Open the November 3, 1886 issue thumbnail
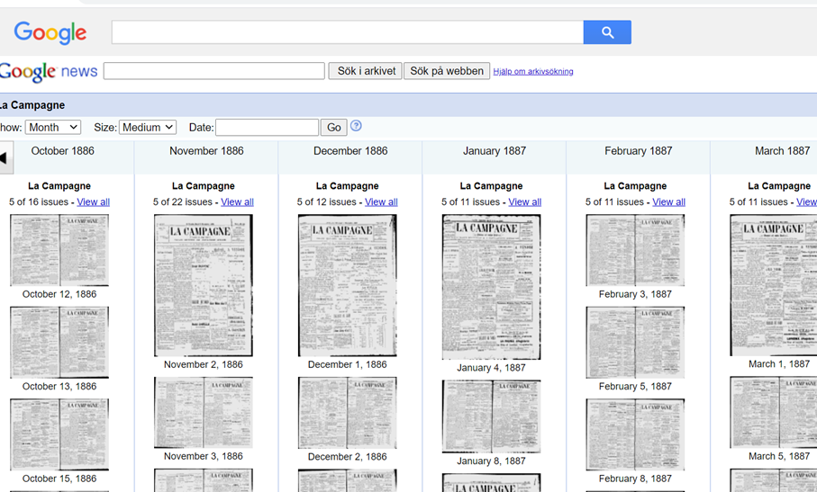 click(204, 413)
